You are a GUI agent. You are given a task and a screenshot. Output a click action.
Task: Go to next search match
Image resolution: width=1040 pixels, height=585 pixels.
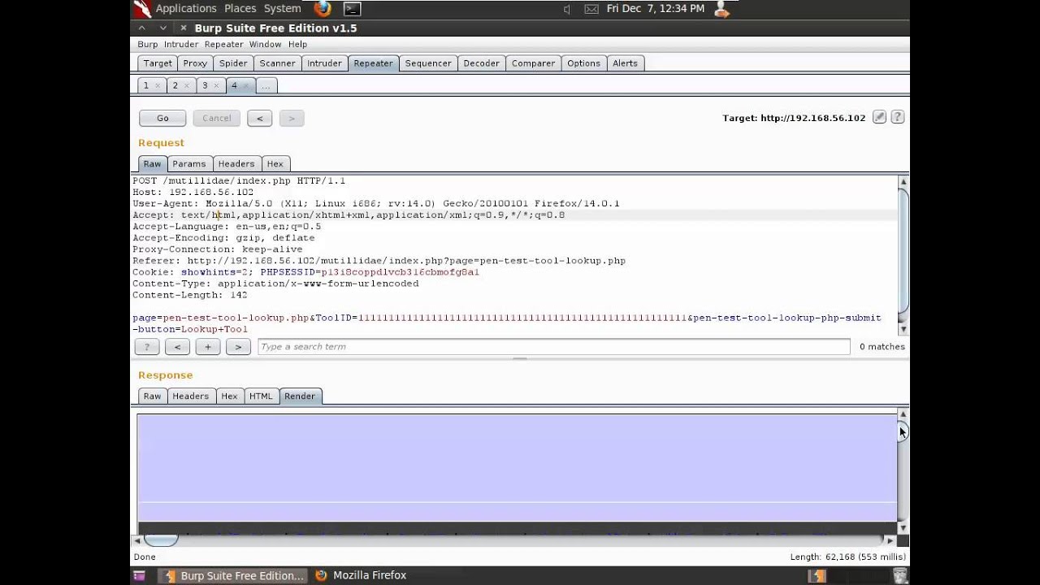[238, 347]
